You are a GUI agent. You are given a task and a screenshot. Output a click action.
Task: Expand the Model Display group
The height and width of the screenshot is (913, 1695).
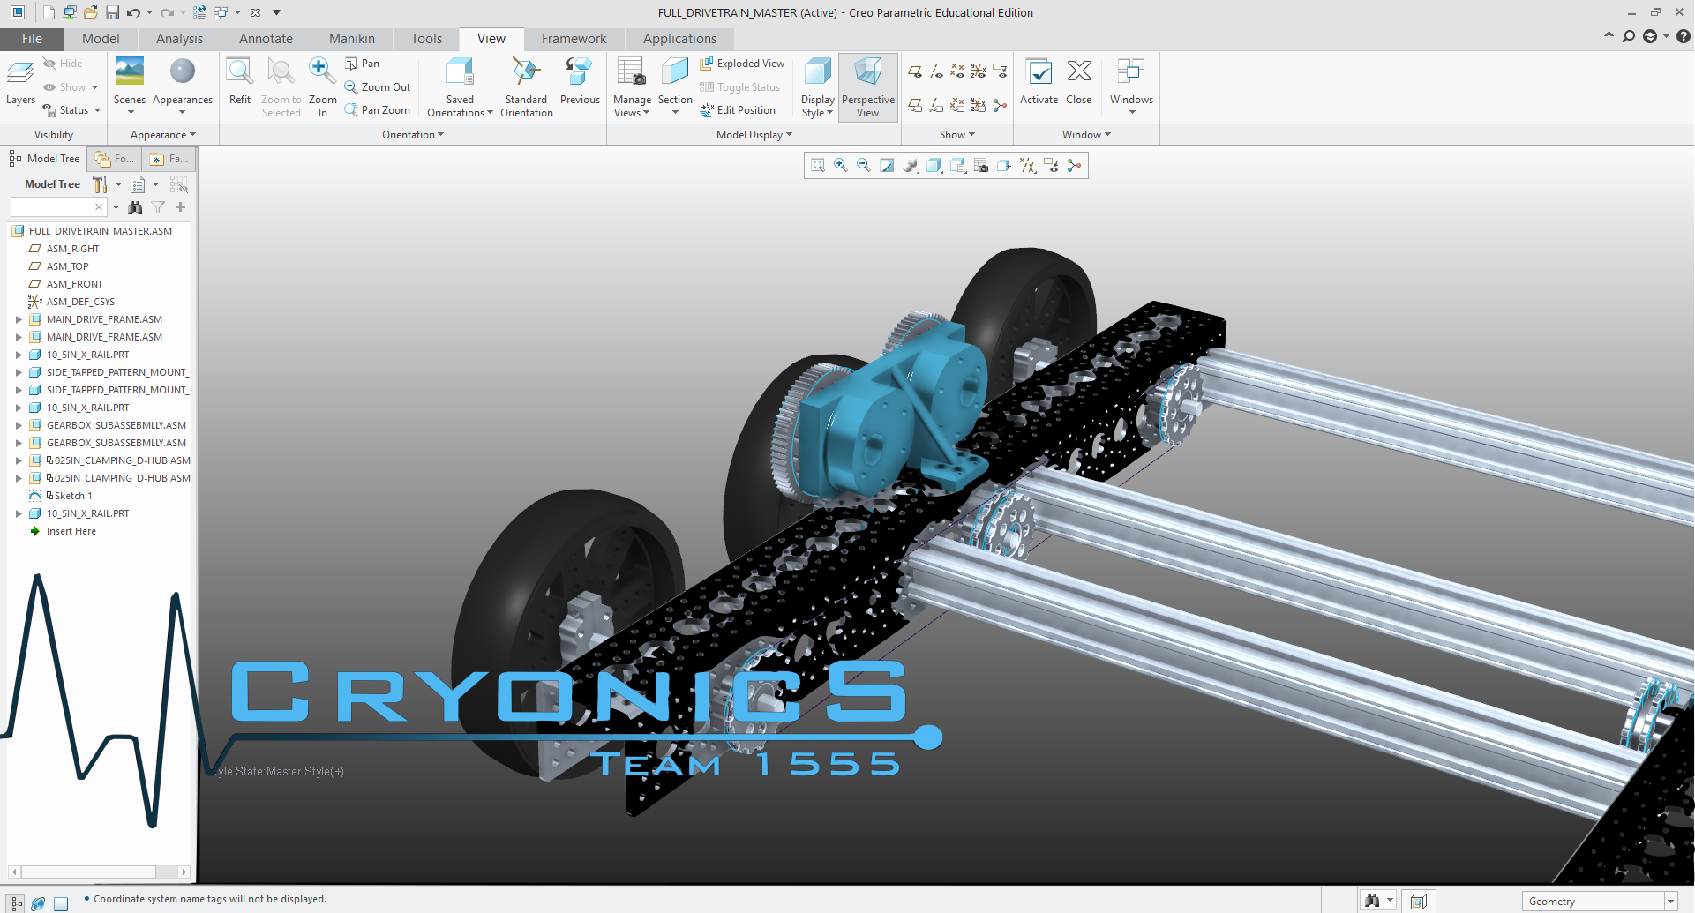coord(754,135)
